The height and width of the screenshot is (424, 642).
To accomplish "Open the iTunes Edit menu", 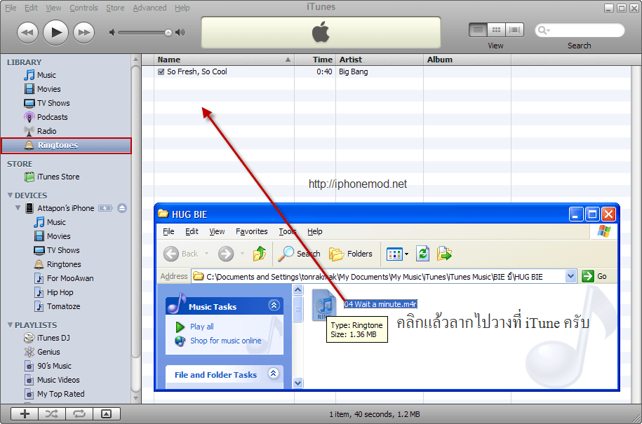I will click(31, 8).
